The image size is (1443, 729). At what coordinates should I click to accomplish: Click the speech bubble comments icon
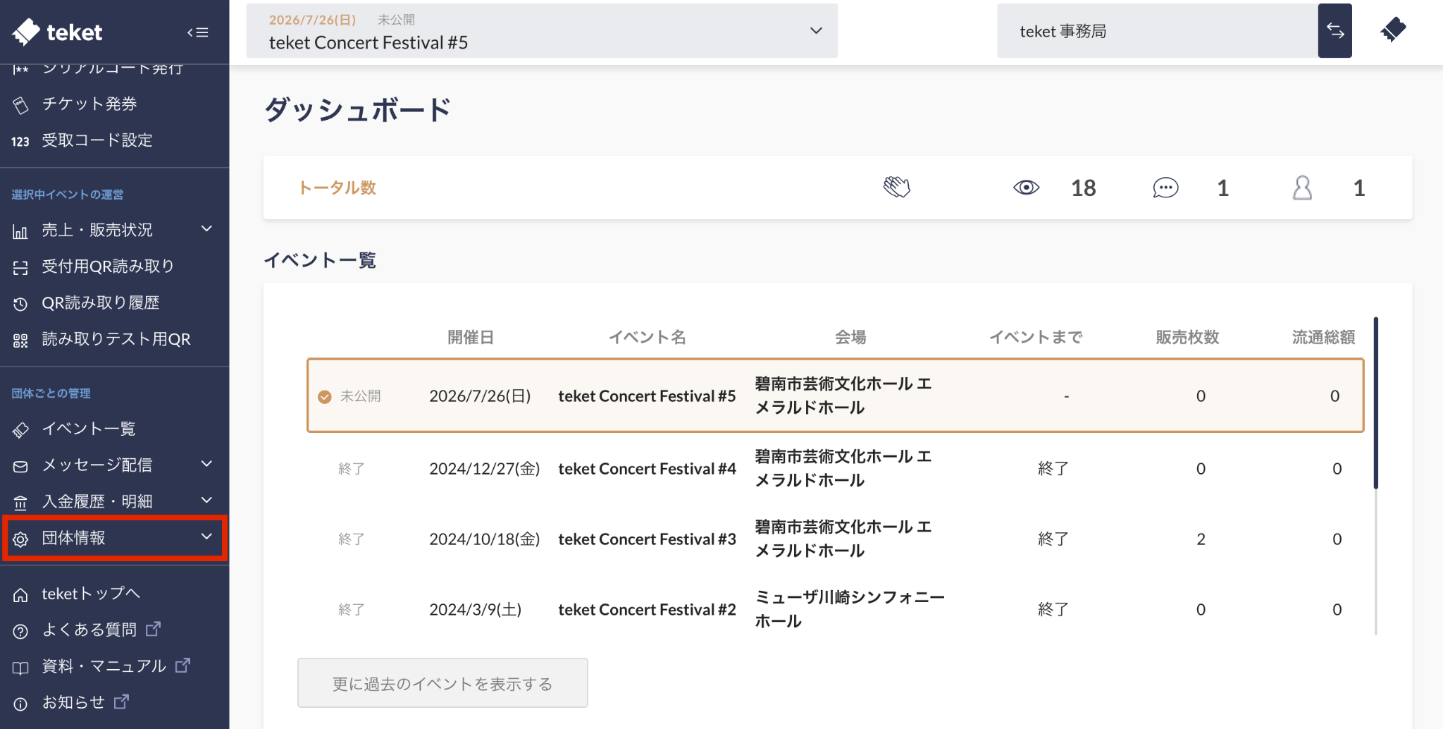tap(1165, 188)
